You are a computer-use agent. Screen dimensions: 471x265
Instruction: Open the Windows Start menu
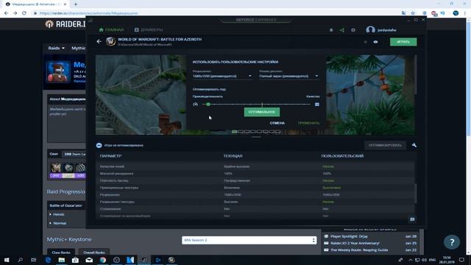click(x=7, y=260)
